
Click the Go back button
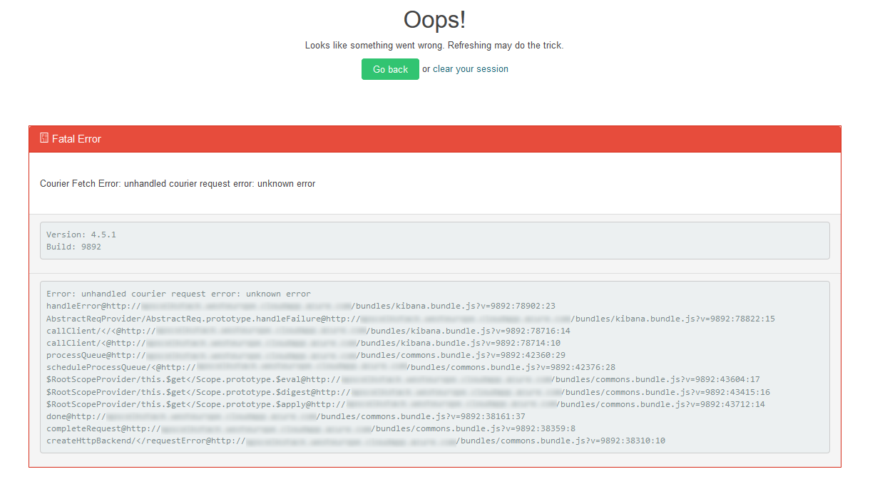[x=390, y=68]
